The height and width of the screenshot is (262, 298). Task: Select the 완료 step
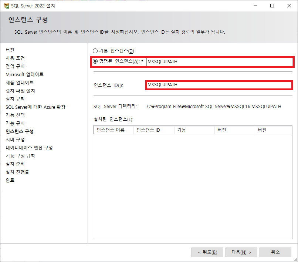click(10, 180)
